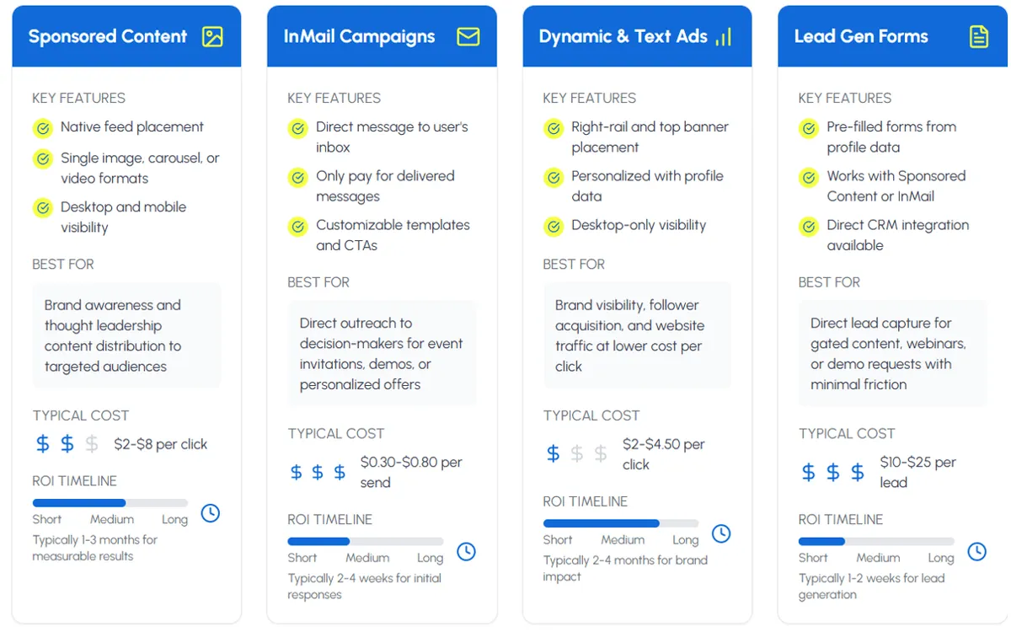The height and width of the screenshot is (632, 1011).
Task: Click the image icon beside Sponsored Content
Action: (212, 37)
